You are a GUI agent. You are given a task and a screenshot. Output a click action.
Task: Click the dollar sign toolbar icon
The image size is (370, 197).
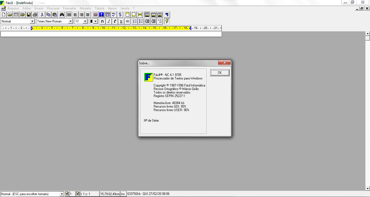click(x=120, y=15)
